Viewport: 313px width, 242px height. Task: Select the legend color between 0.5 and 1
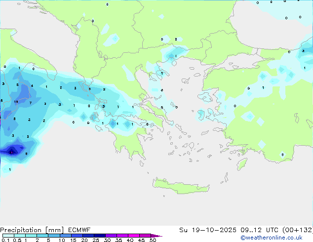[20, 236]
